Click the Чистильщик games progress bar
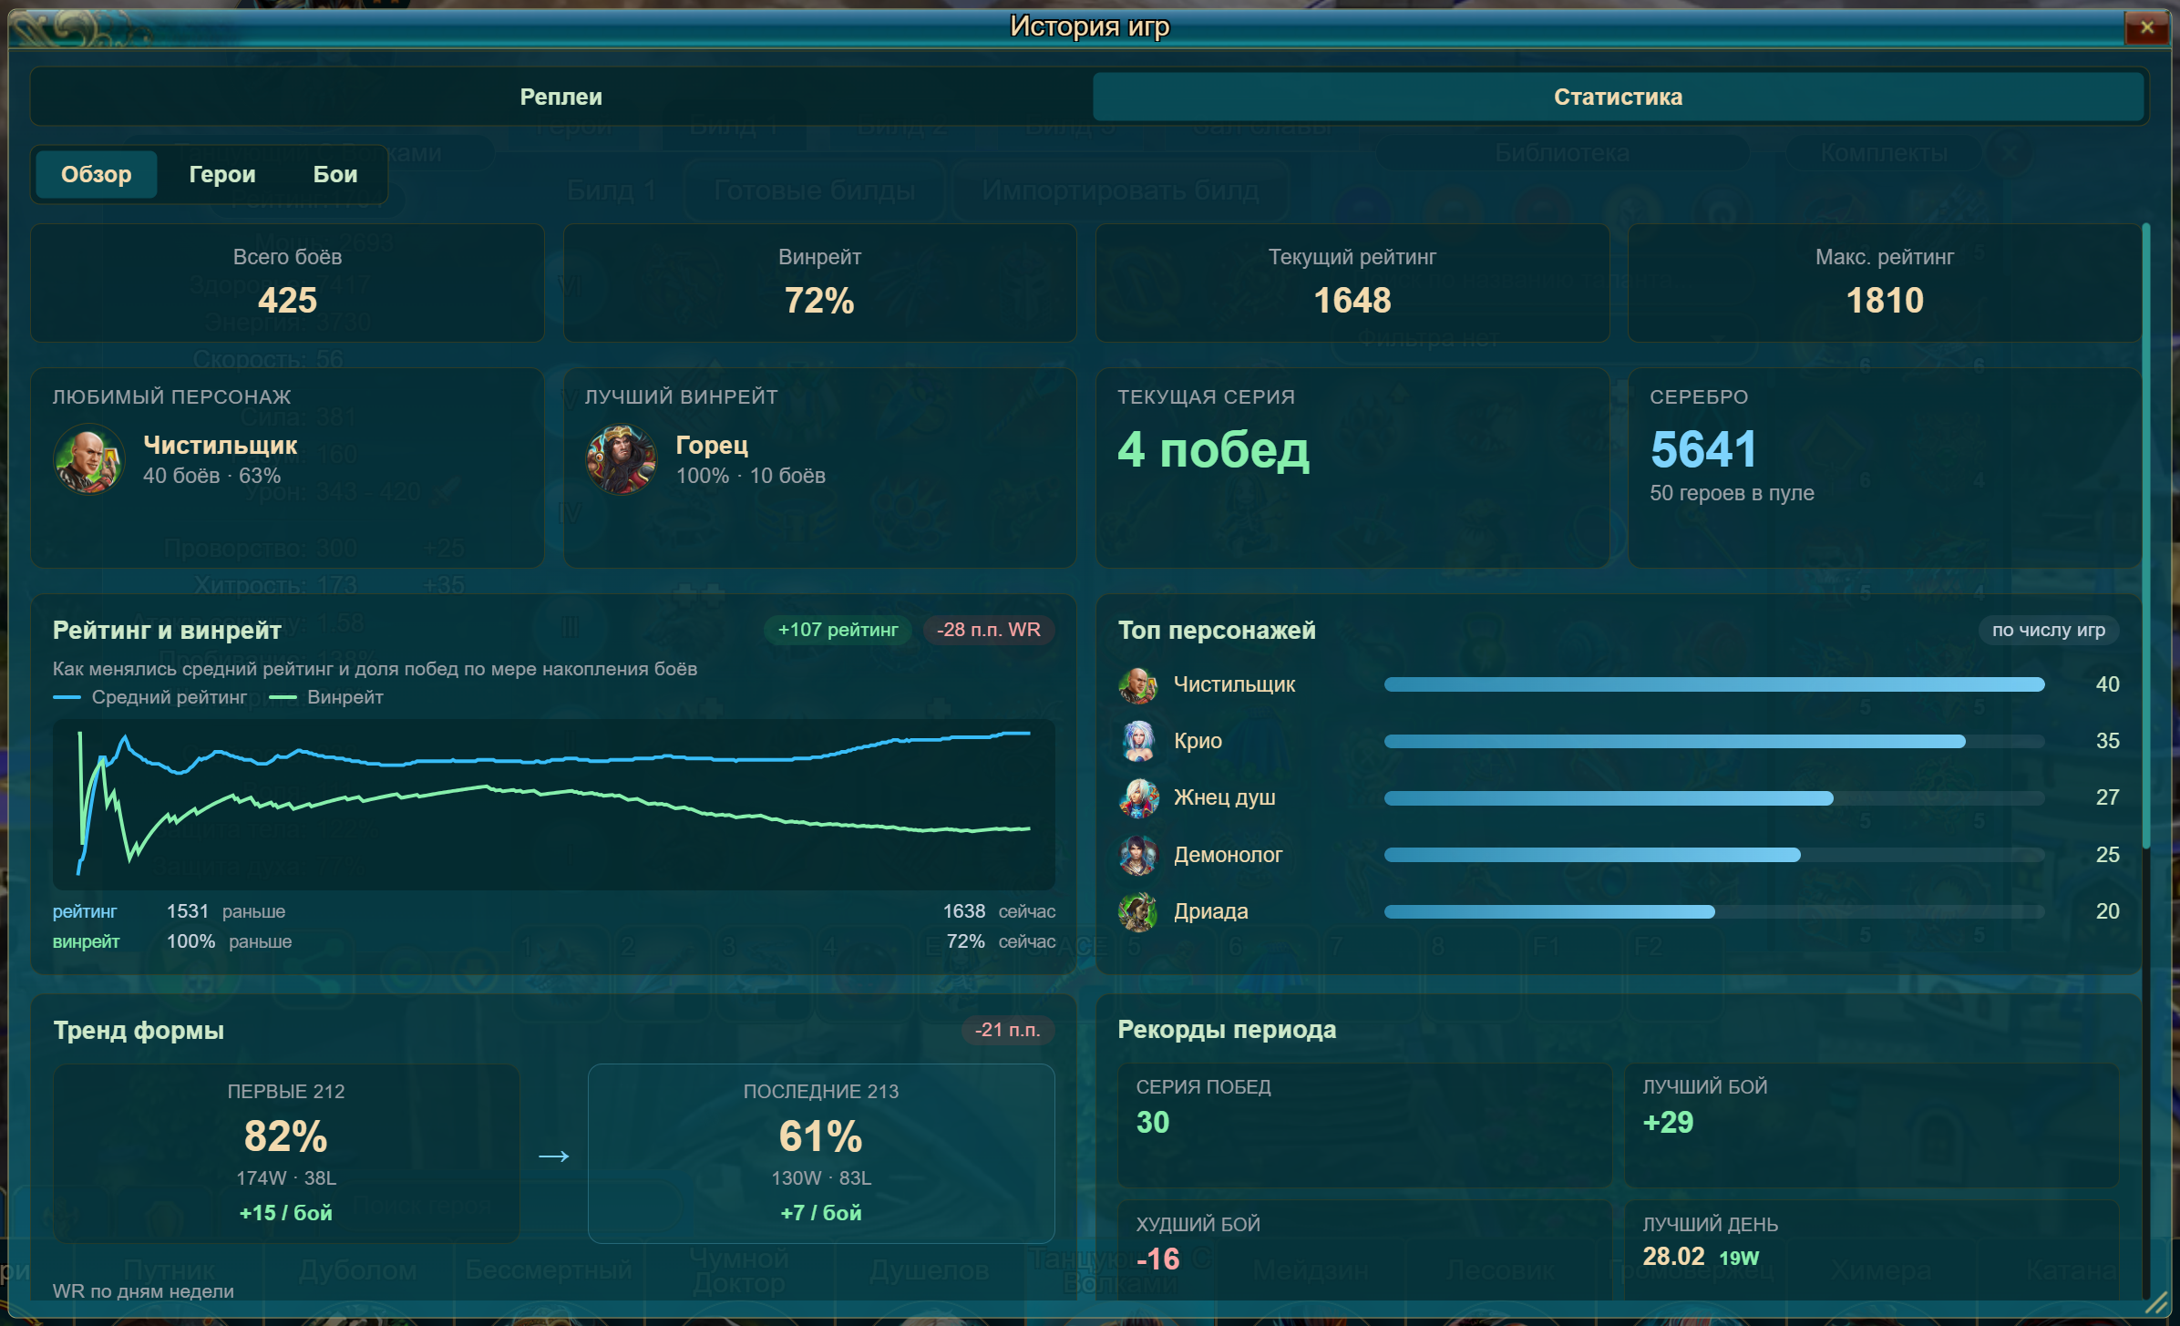Image resolution: width=2180 pixels, height=1326 pixels. [1713, 685]
